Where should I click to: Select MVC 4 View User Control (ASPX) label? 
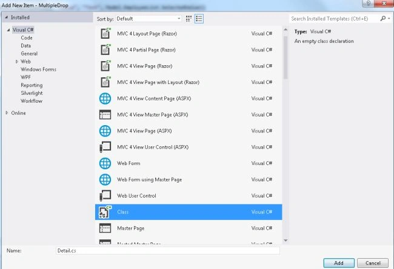(153, 147)
